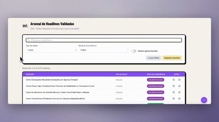This screenshot has width=219, height=122.
Task: Click the badge in 'Como [Fazer Algo Complexo]' row
Action: [156, 86]
